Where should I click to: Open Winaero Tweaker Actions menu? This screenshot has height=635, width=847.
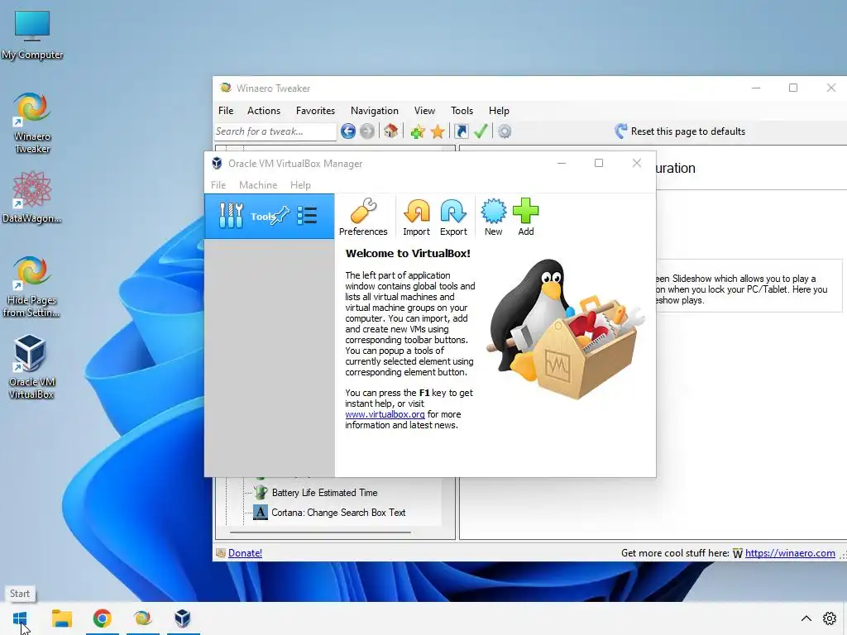264,111
